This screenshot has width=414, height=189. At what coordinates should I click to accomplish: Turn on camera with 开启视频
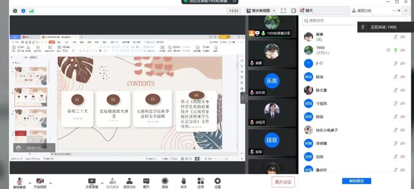click(x=40, y=181)
